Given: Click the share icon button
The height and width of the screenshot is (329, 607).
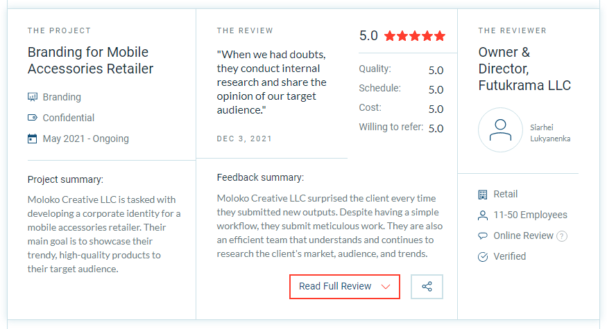Looking at the screenshot, I should point(427,287).
